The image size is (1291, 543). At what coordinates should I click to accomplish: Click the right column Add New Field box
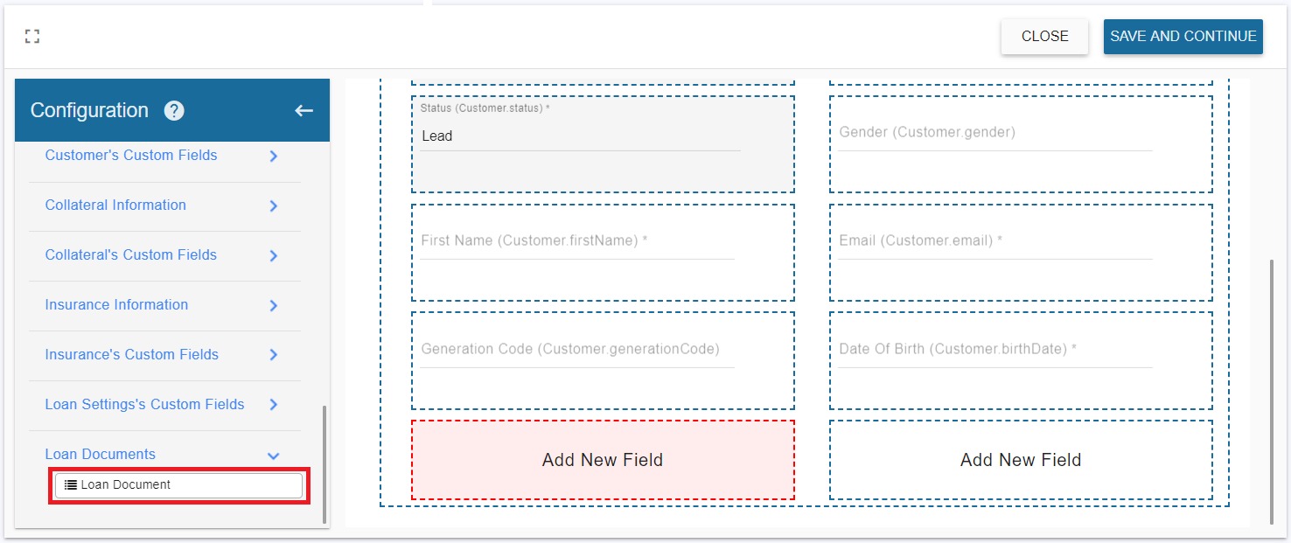click(1021, 460)
